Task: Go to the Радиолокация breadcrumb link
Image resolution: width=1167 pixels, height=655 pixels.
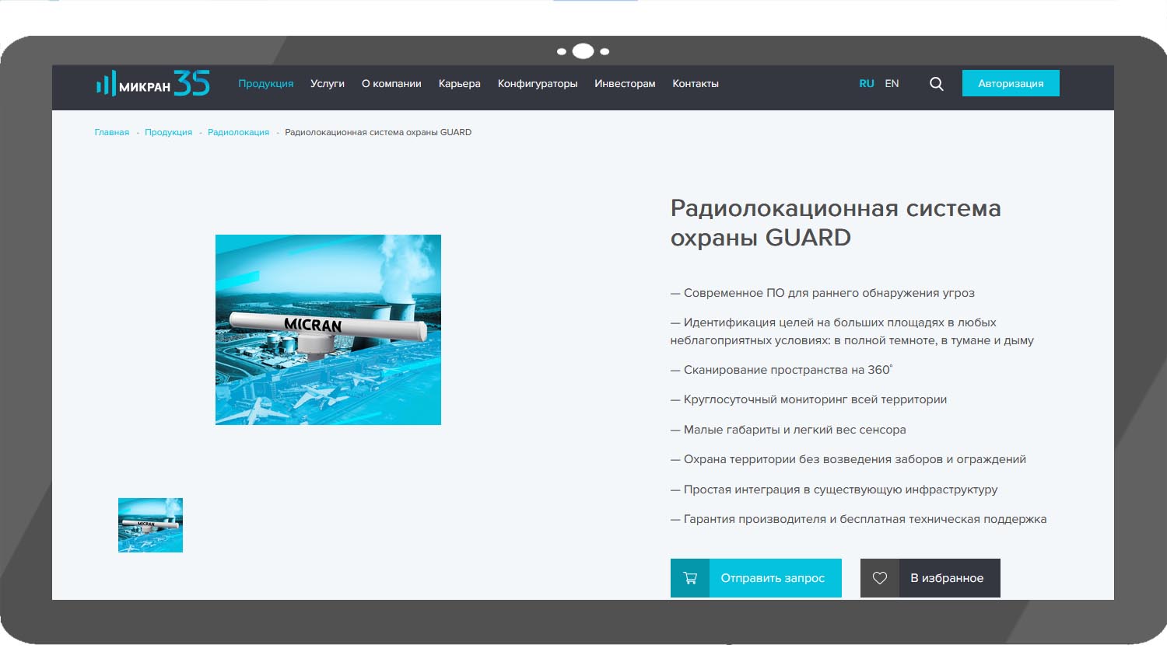Action: tap(238, 132)
